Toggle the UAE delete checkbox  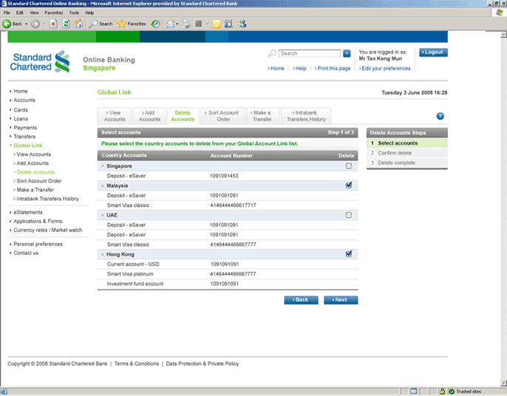pyautogui.click(x=349, y=215)
